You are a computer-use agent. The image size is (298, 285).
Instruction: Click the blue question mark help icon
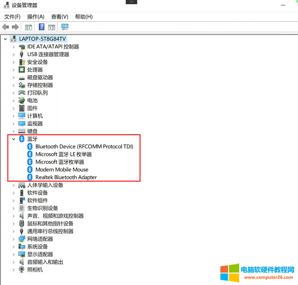point(42,27)
